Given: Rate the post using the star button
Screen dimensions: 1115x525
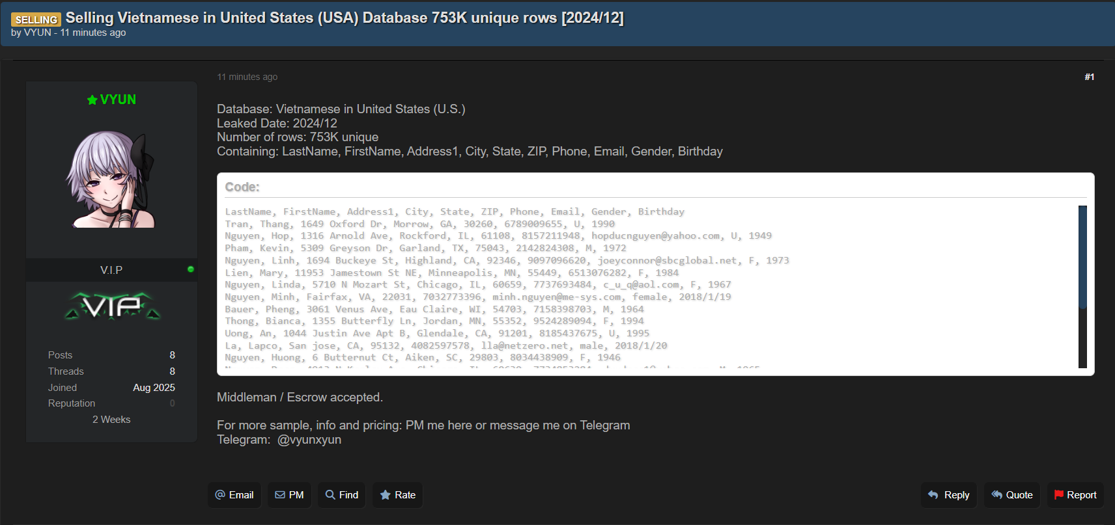Looking at the screenshot, I should tap(398, 495).
